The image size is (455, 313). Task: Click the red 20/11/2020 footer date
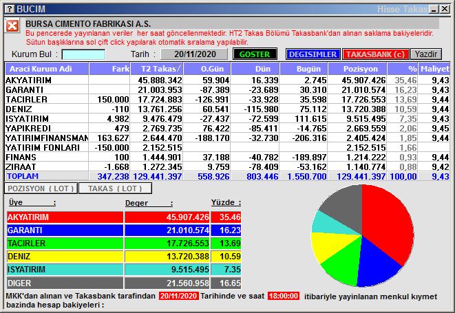tap(178, 296)
